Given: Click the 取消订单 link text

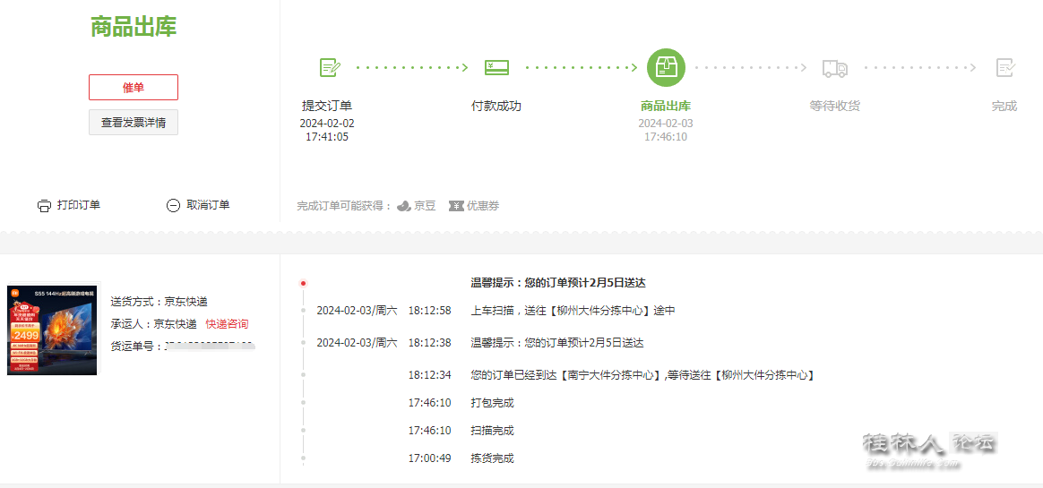Looking at the screenshot, I should 208,205.
